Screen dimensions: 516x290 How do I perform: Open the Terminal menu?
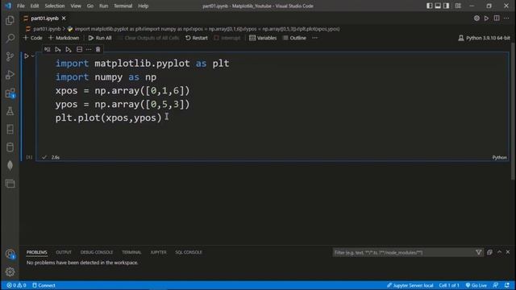(x=123, y=6)
